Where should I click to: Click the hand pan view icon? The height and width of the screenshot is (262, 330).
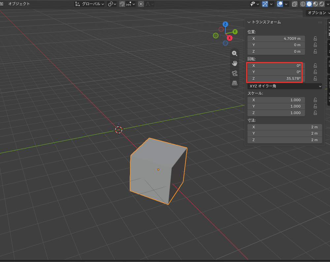[x=234, y=63]
